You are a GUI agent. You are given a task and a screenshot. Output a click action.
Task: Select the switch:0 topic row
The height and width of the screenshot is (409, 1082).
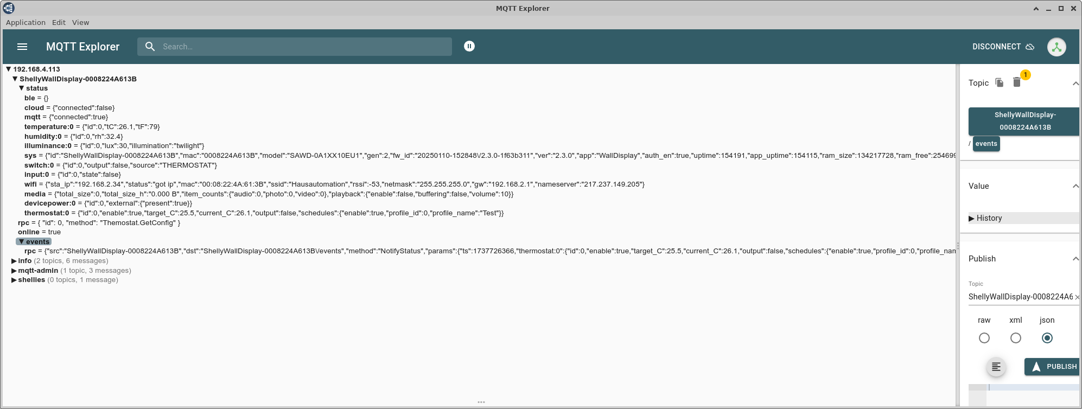click(120, 165)
